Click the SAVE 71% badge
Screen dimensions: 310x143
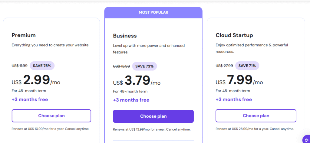[x=247, y=66]
